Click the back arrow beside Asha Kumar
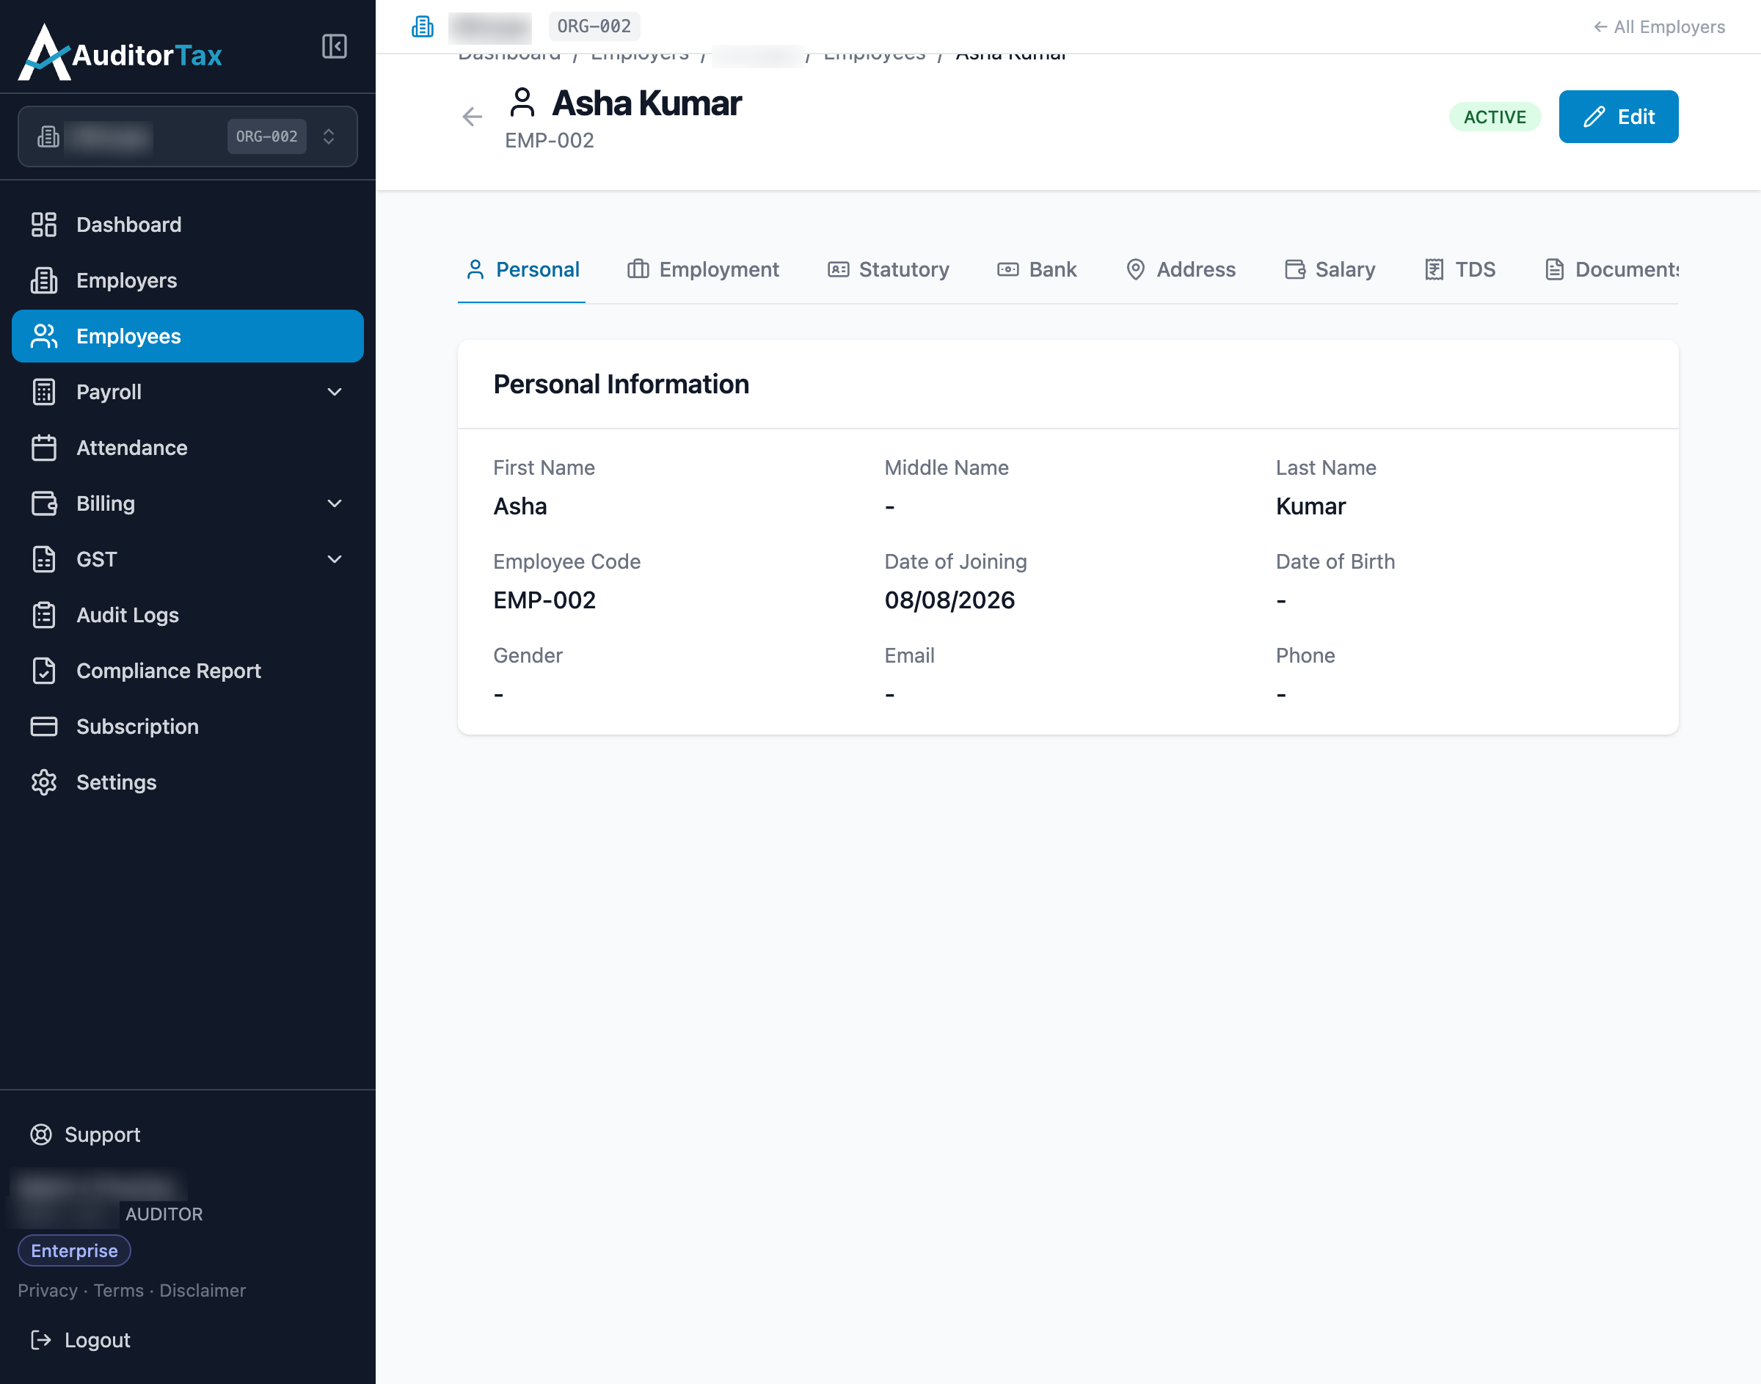The image size is (1761, 1384). point(473,117)
